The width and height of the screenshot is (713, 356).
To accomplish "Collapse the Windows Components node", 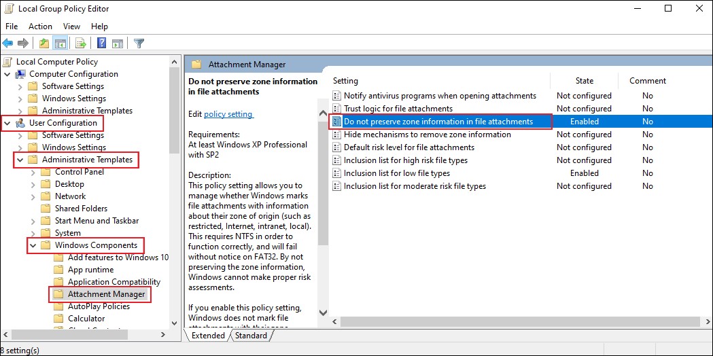I will coord(32,245).
